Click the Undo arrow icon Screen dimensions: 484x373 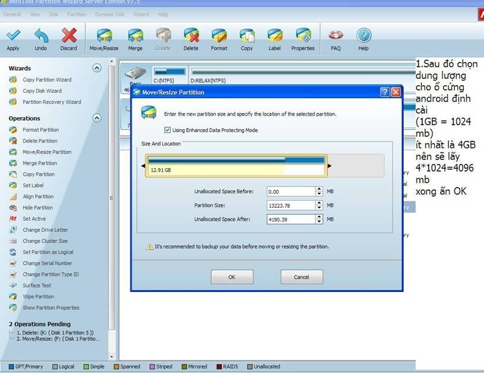pyautogui.click(x=41, y=36)
